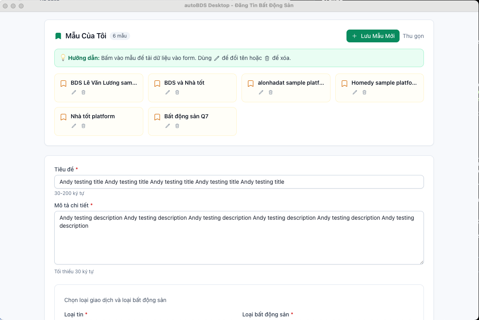Click pencil icon under Nhà tốt platform

74,126
